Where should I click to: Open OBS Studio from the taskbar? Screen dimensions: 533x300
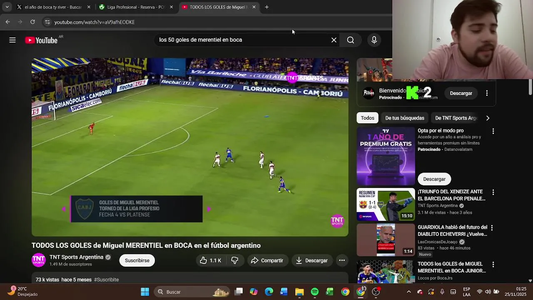pos(376,292)
